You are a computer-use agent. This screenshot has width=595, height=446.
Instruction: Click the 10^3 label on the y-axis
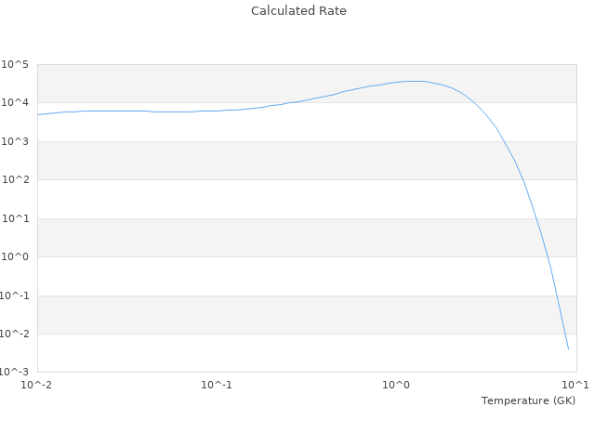tap(16, 141)
